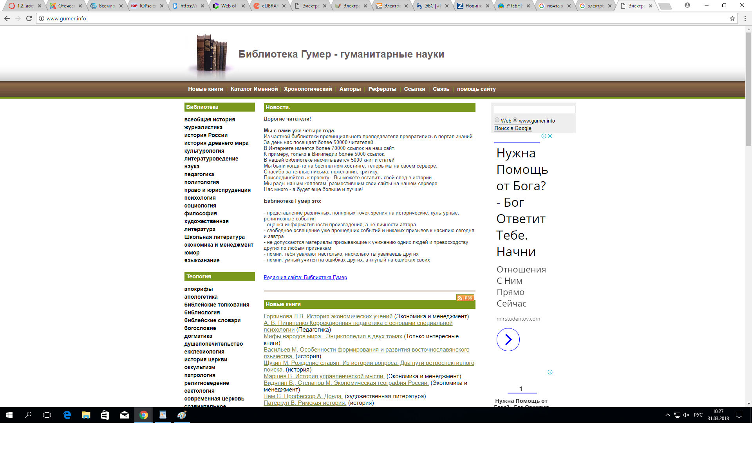Click the site info icon in the address bar

tap(42, 18)
